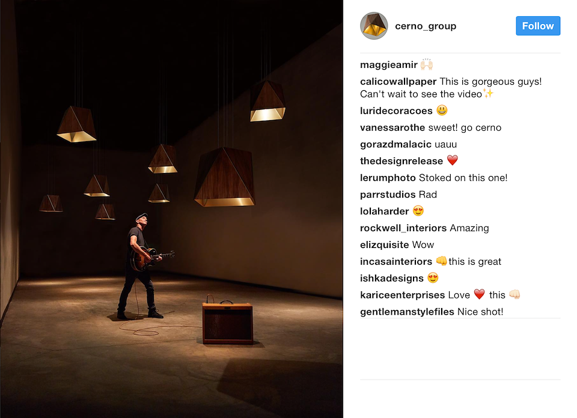Open calicowallpaper commenter profile
577x418 pixels.
pyautogui.click(x=398, y=82)
